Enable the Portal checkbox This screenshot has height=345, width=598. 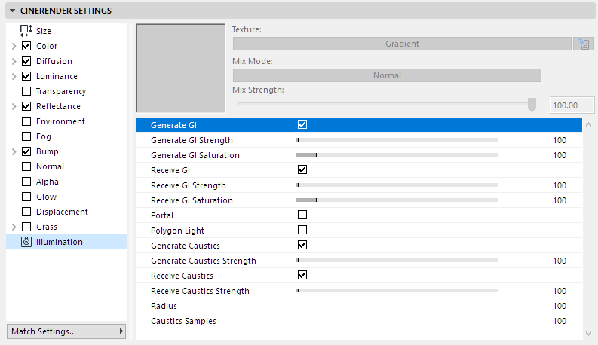pyautogui.click(x=302, y=215)
